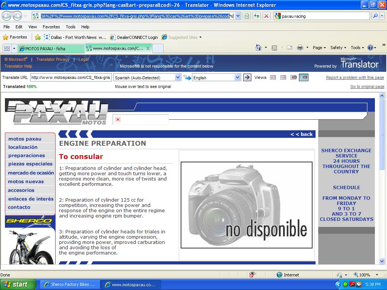
Task: Click the Refresh icon in address bar
Action: click(257, 16)
